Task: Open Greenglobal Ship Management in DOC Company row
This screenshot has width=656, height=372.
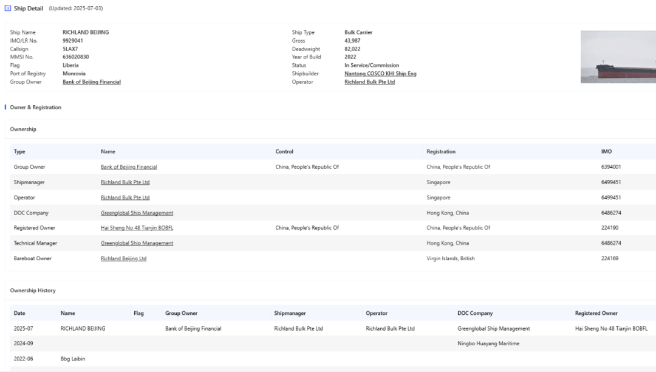Action: click(137, 213)
